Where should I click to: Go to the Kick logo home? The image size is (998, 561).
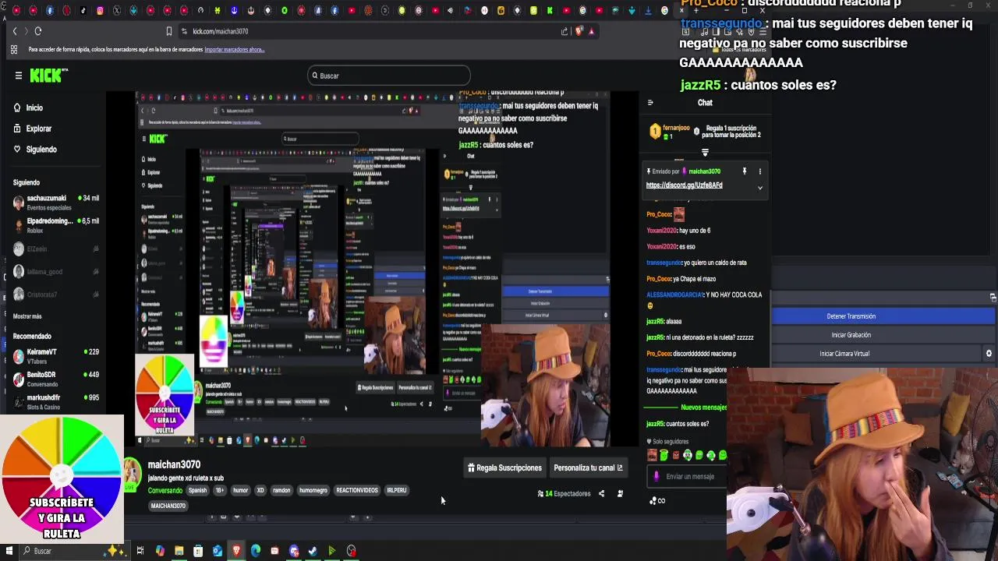click(x=48, y=76)
